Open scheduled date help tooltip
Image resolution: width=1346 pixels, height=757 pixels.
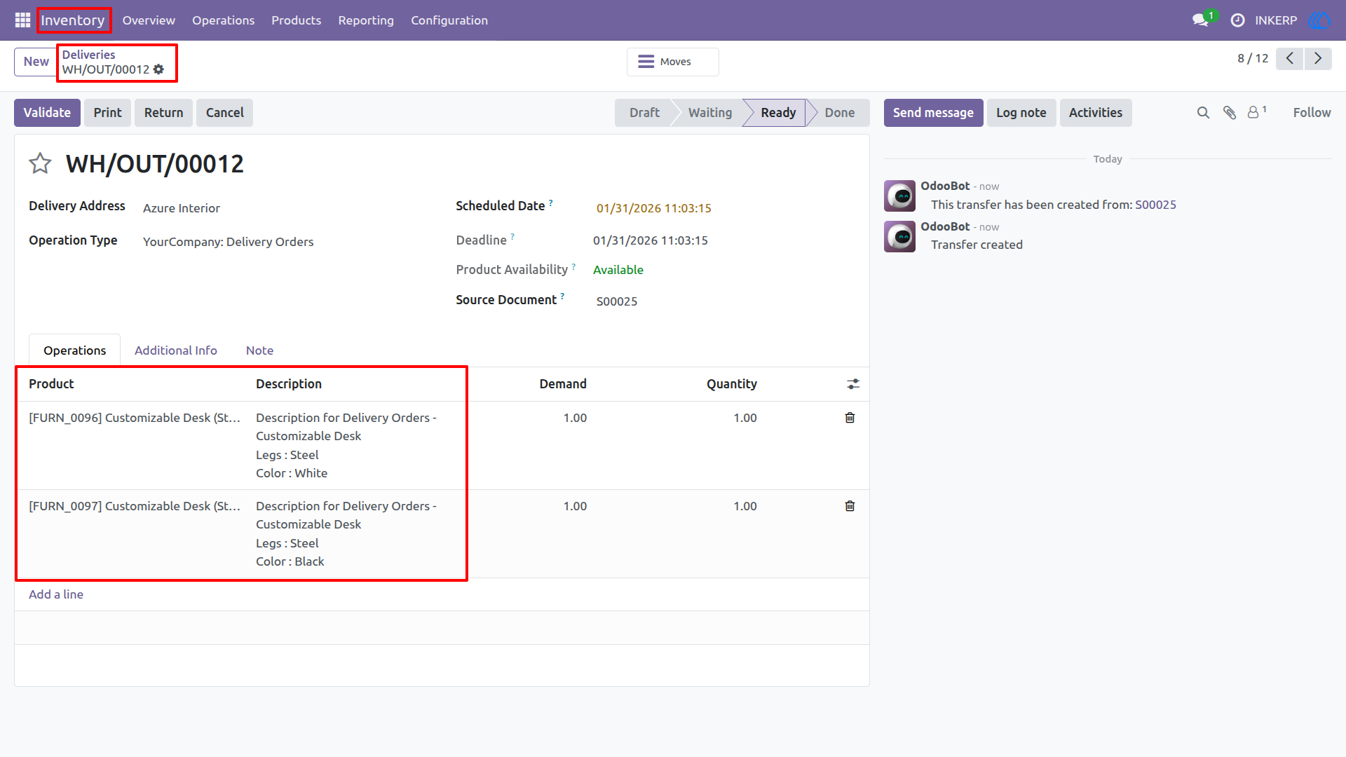tap(551, 203)
